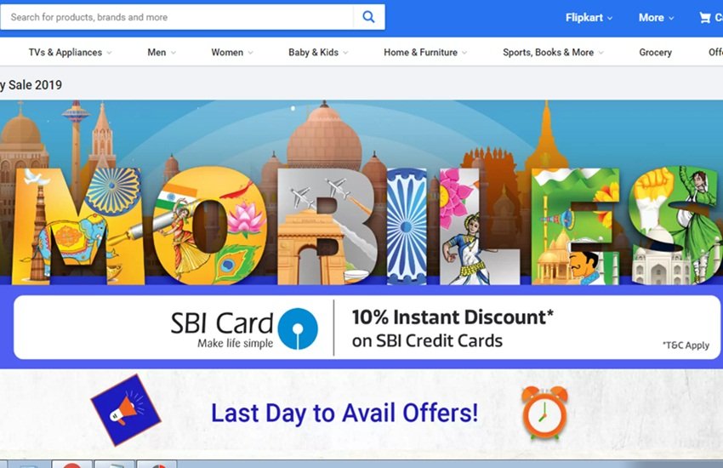Click the search magnifier icon

coord(368,17)
